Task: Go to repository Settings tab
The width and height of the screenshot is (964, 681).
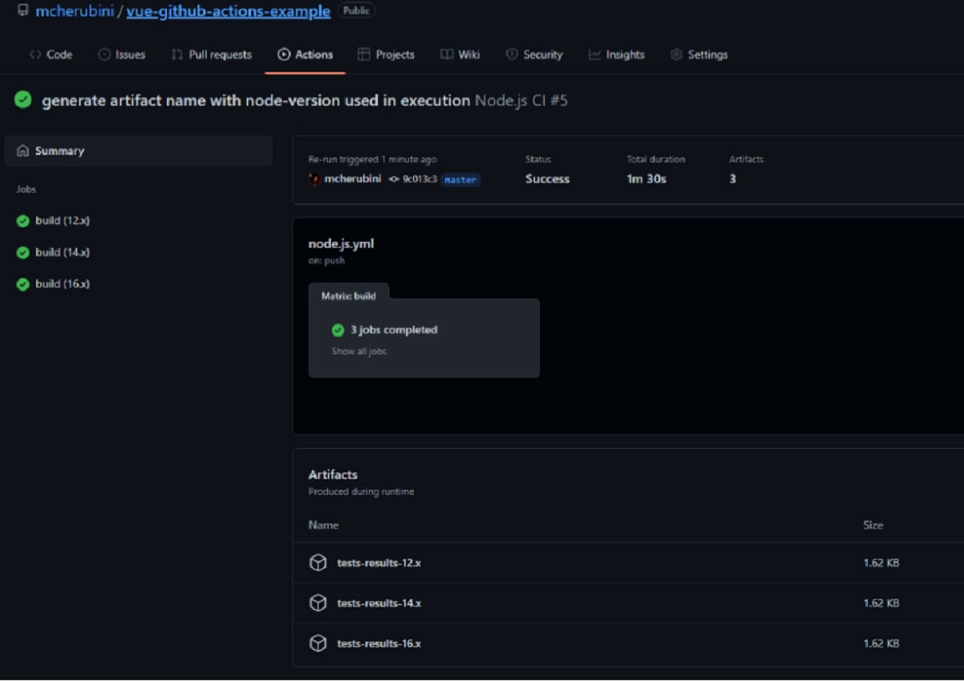Action: tap(699, 54)
